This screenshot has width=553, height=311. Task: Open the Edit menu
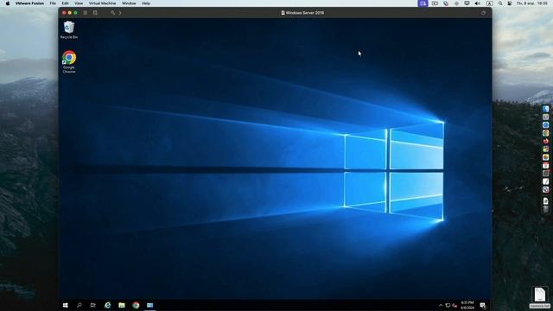tap(66, 3)
